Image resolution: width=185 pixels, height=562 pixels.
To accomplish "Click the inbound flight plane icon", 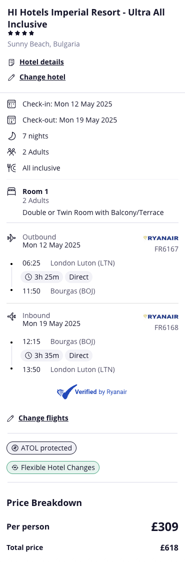I will pyautogui.click(x=11, y=316).
